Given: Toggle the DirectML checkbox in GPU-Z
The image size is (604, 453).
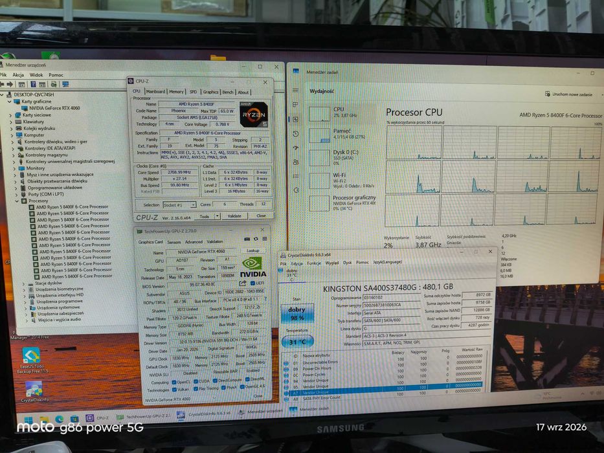Looking at the screenshot, I should 247,379.
